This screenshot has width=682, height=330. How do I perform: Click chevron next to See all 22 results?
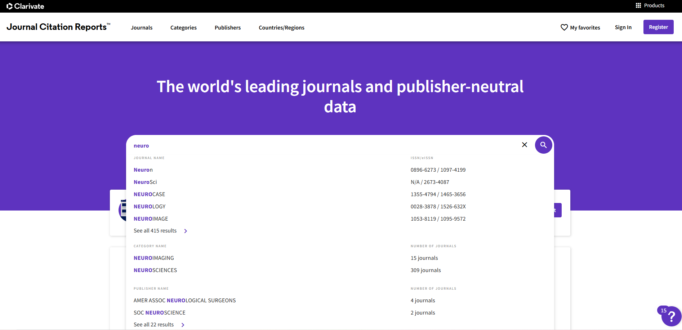(x=183, y=325)
